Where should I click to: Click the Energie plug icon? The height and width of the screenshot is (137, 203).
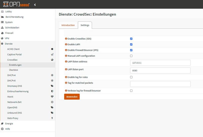[2, 124]
